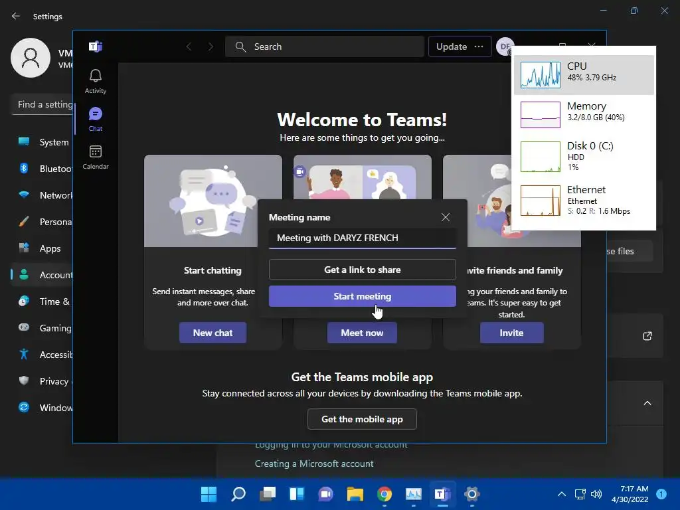
Task: Open Time & language in Settings sidebar
Action: click(x=43, y=301)
